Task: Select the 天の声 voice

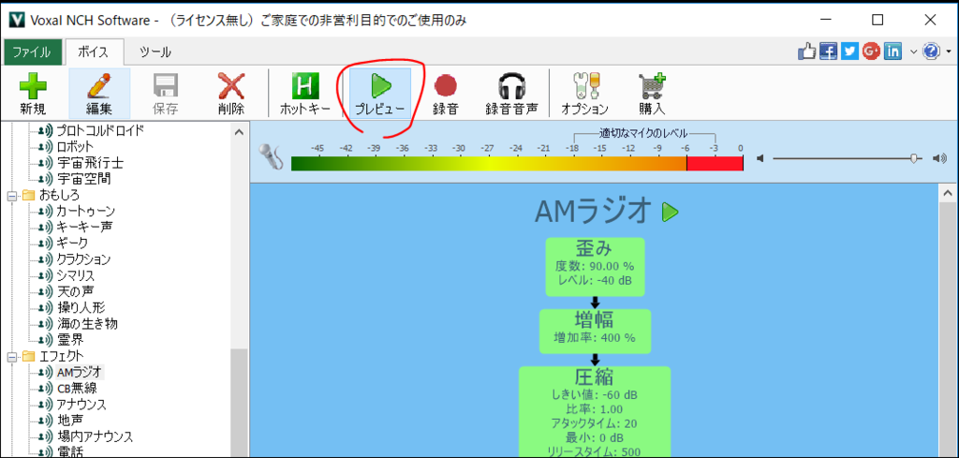Action: tap(76, 291)
